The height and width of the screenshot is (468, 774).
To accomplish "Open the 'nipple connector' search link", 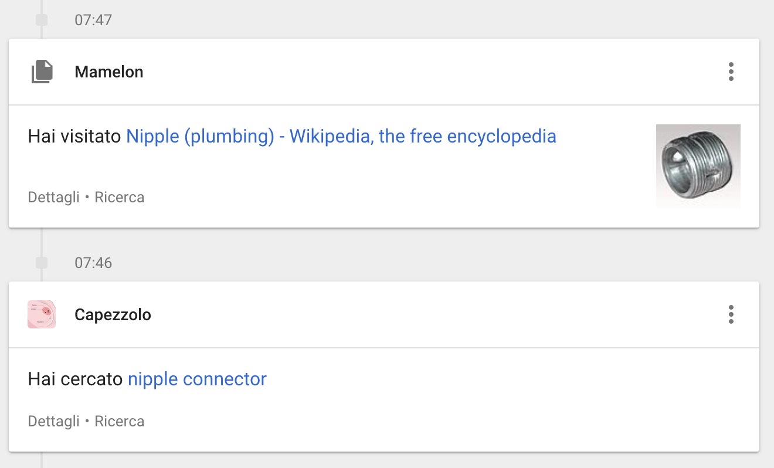I will tap(197, 379).
